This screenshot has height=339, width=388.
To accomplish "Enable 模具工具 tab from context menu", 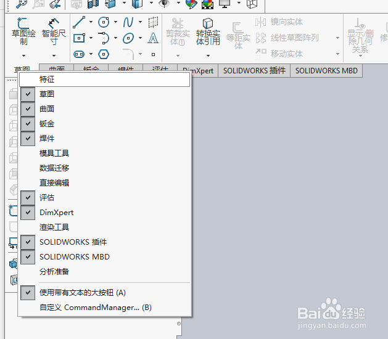I will click(105, 153).
